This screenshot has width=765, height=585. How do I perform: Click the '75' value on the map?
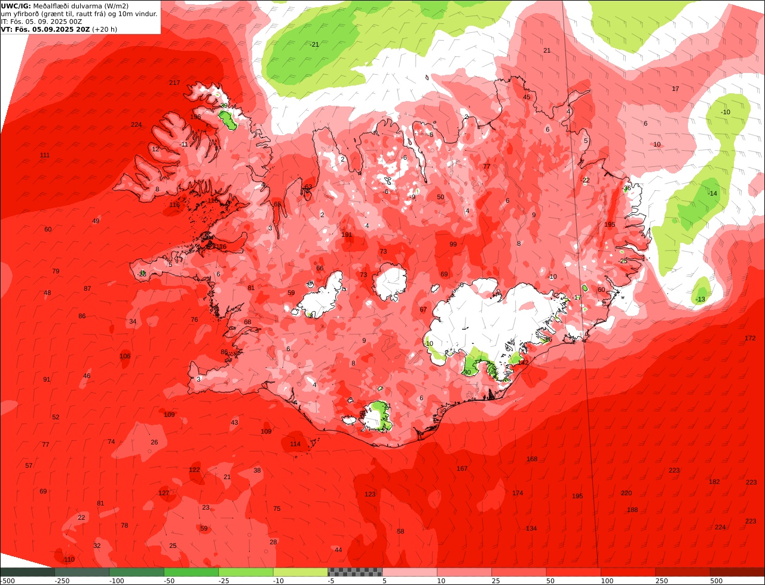[x=277, y=508]
